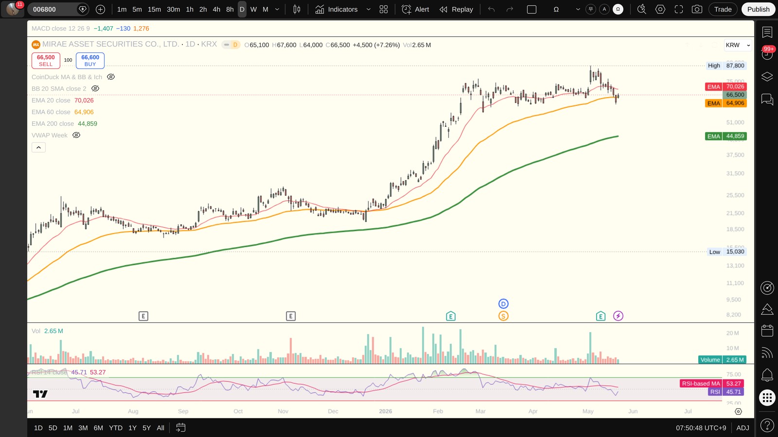Open the chart type candlestick selector
Image resolution: width=778 pixels, height=437 pixels.
point(297,9)
